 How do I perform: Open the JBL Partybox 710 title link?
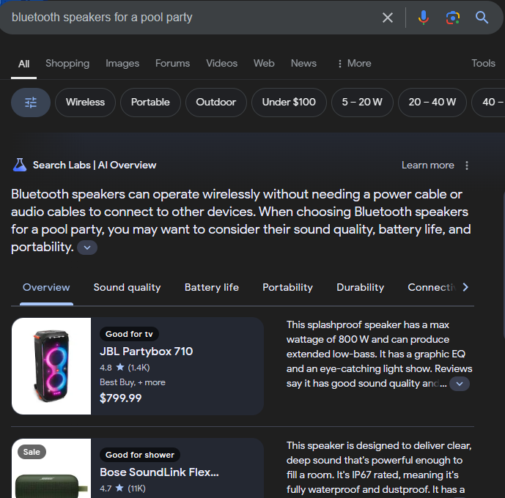click(146, 352)
